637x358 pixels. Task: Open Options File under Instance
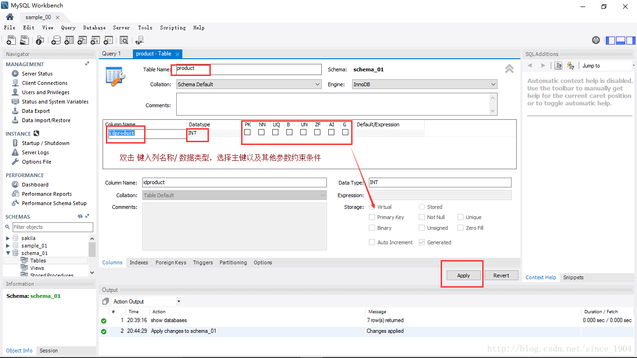point(36,162)
